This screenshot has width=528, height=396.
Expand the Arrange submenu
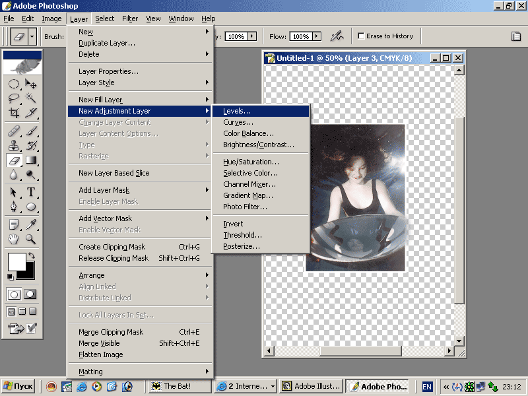coord(141,275)
